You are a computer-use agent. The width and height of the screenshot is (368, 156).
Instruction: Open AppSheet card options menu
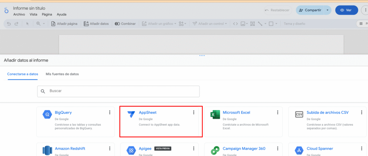coord(194,113)
